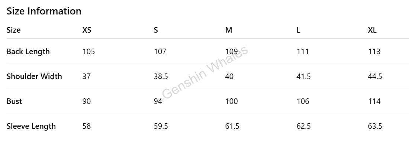Click the Sleeve Length row label
The image size is (409, 144).
coord(31,127)
